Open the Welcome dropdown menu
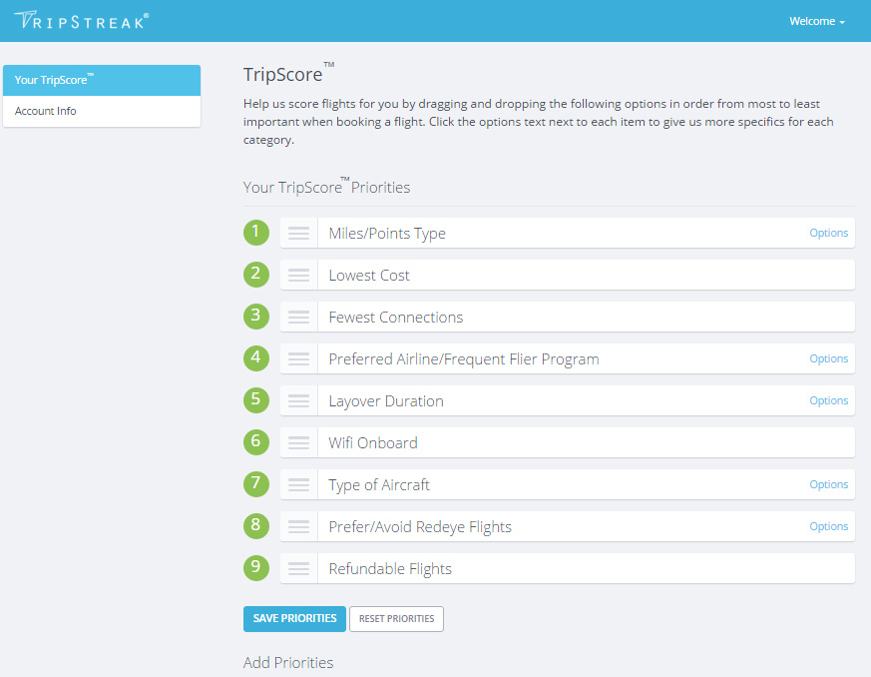The width and height of the screenshot is (871, 677). tap(817, 21)
